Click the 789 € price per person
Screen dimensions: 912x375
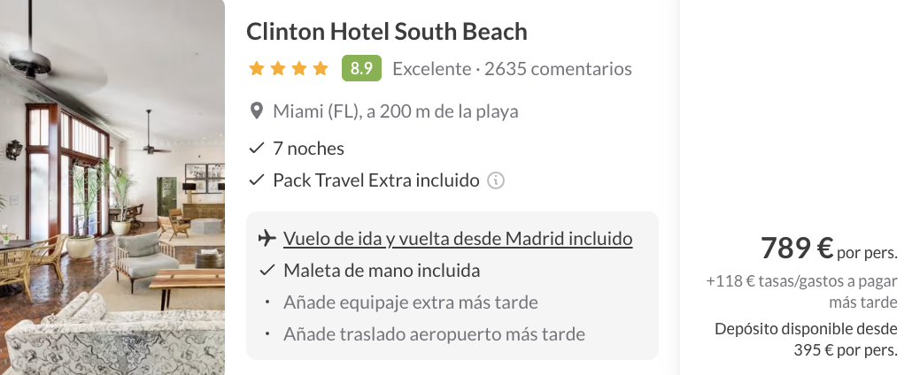[x=797, y=249]
